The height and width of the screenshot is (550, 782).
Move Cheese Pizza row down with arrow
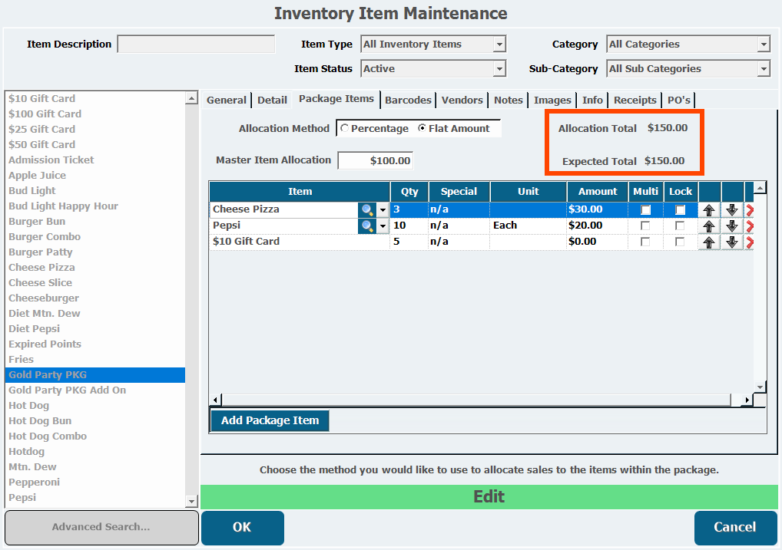pyautogui.click(x=732, y=209)
